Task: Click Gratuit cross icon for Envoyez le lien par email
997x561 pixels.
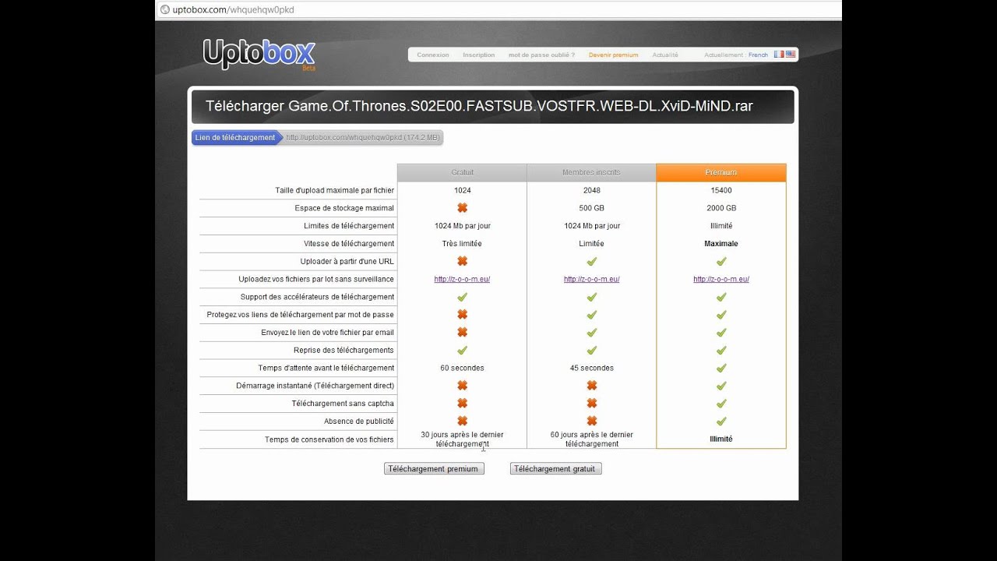Action: point(462,332)
